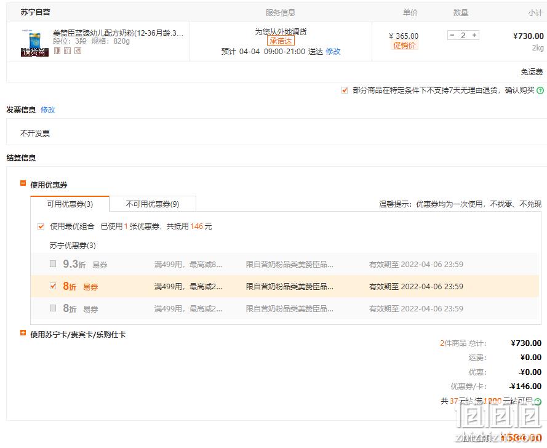The height and width of the screenshot is (448, 547).
Task: Click the 承诺达 delivery tag
Action: click(281, 41)
